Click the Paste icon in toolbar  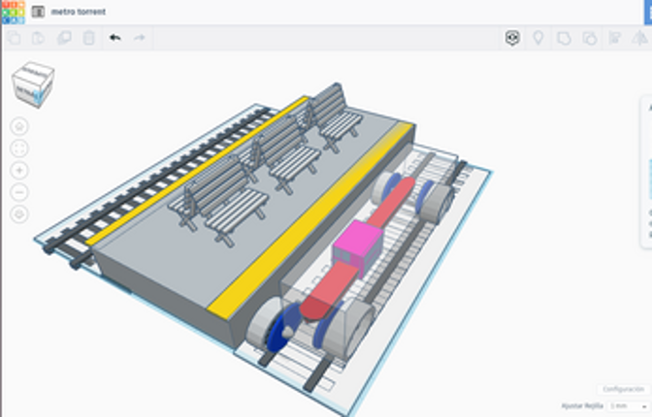[x=39, y=38]
